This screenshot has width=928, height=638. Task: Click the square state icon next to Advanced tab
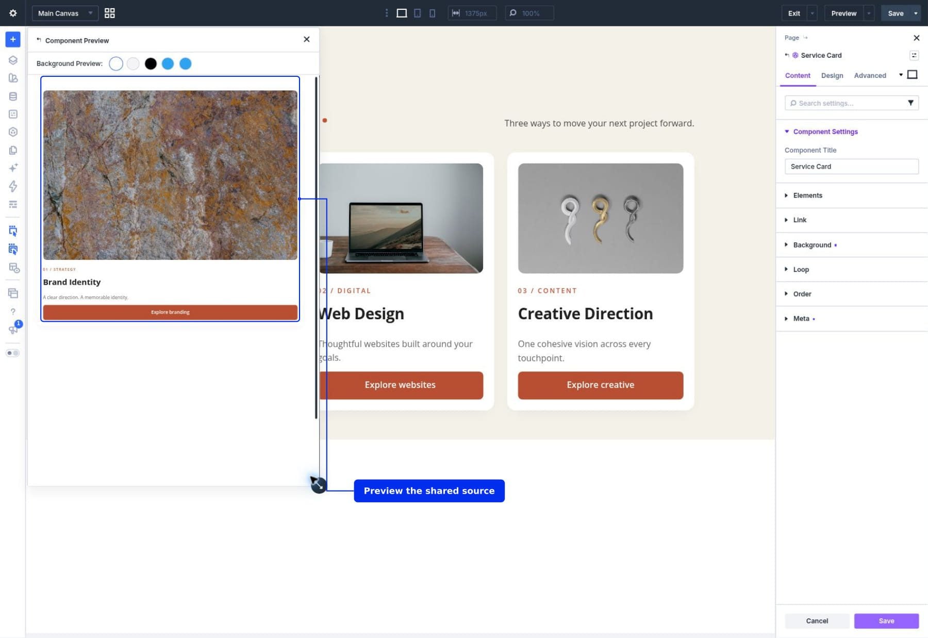912,75
